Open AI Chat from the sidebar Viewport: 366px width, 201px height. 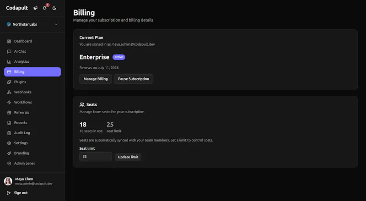(32, 51)
